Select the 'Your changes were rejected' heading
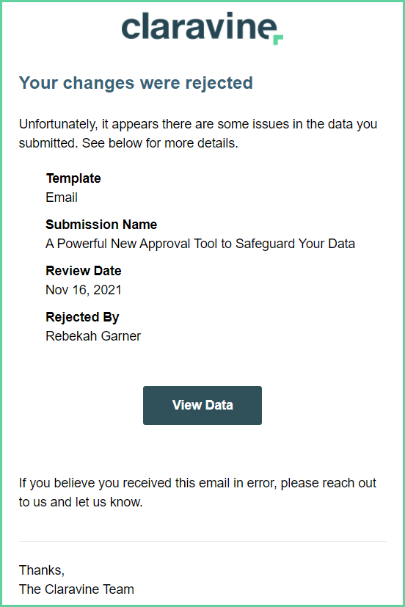 pyautogui.click(x=136, y=83)
